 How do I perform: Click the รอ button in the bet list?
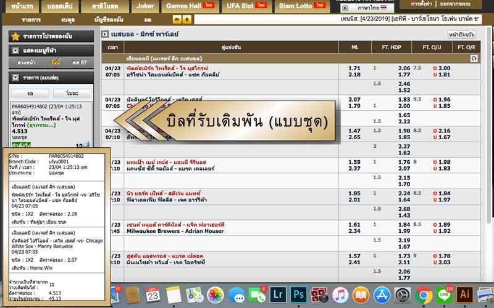tap(30, 94)
